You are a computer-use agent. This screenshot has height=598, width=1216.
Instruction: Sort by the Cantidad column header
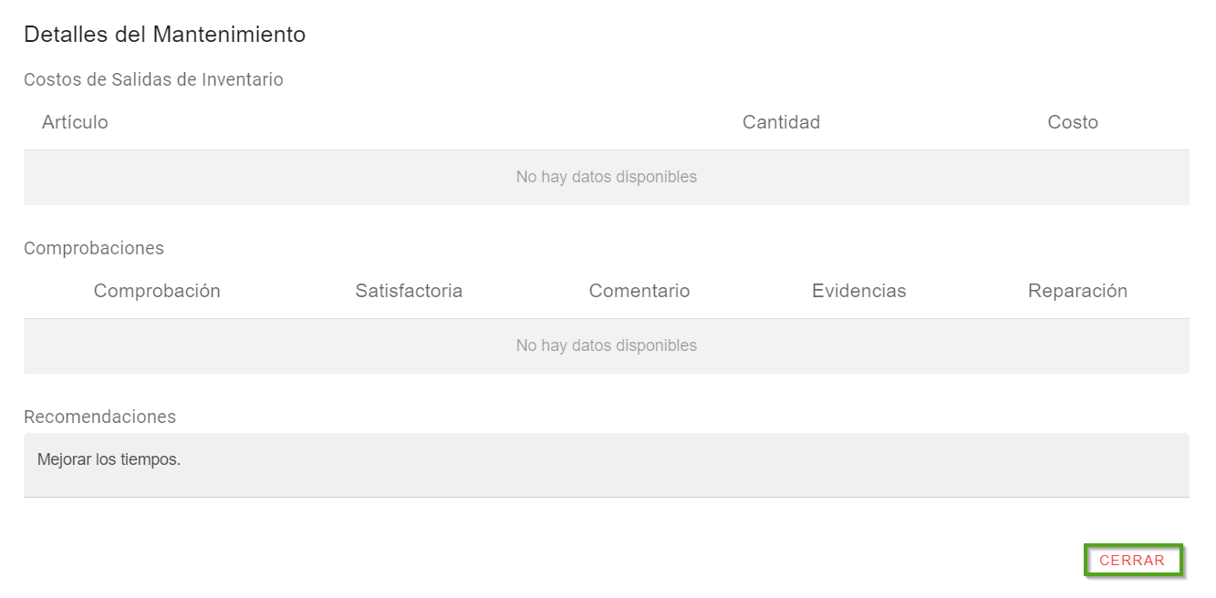click(781, 122)
